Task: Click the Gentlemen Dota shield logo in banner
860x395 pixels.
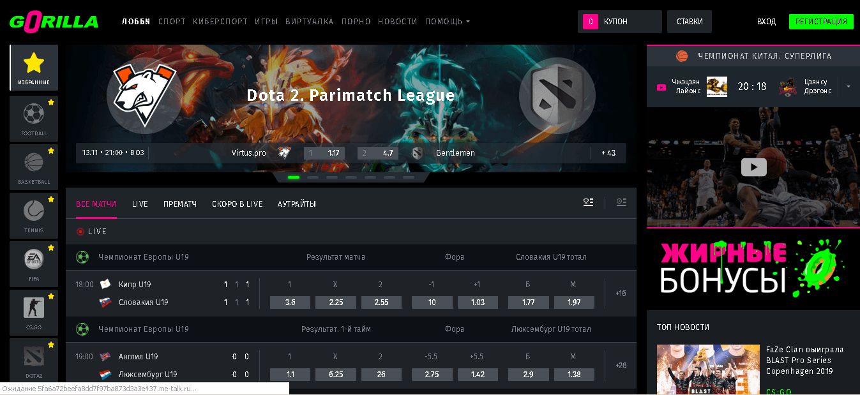Action: pos(557,96)
